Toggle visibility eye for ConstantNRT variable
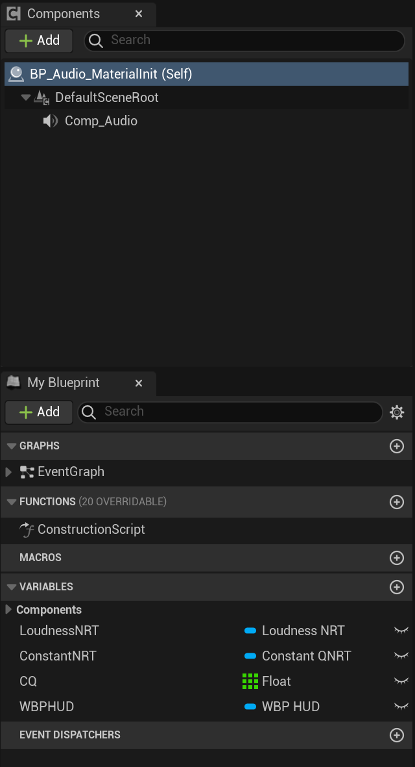Screen dimensions: 415x767 401,656
